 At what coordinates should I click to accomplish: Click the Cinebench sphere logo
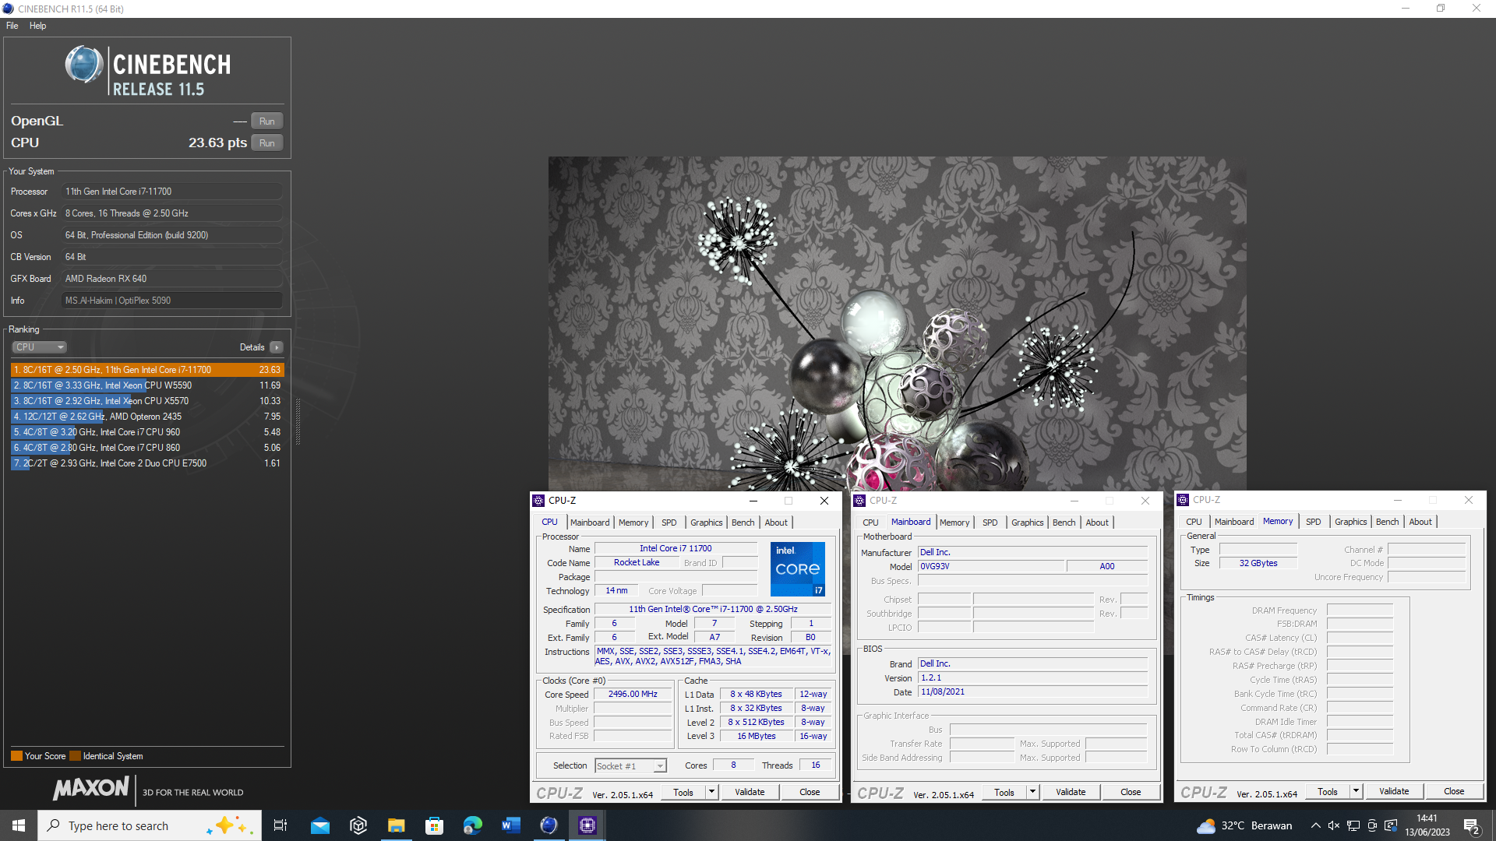(x=83, y=65)
